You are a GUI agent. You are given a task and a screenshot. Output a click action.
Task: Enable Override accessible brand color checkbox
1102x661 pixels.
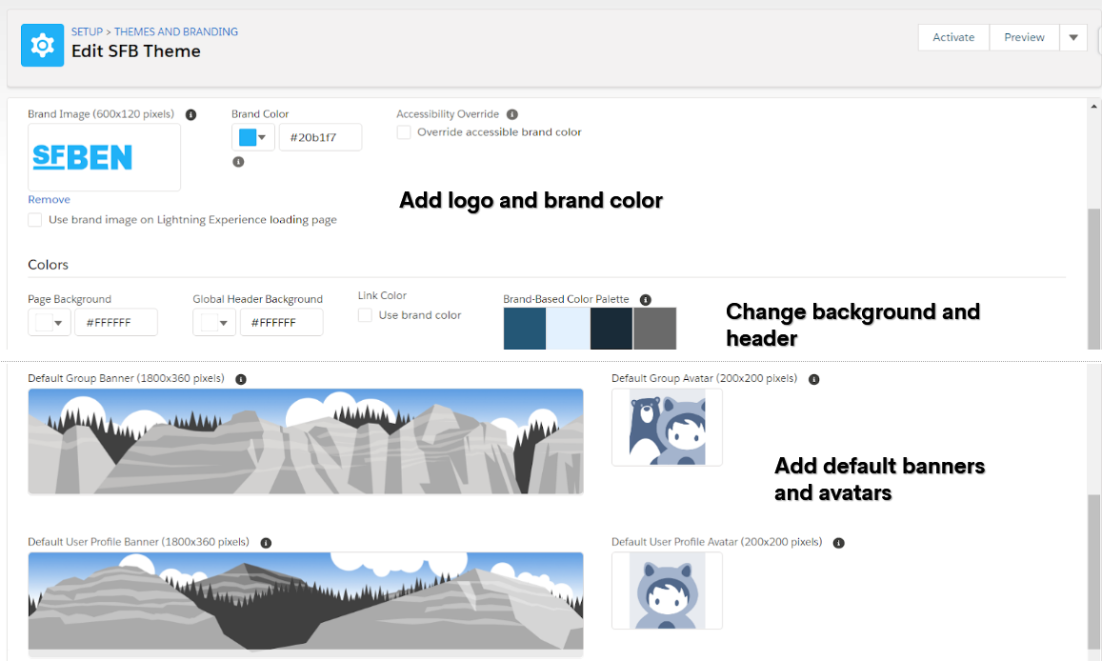pos(404,132)
